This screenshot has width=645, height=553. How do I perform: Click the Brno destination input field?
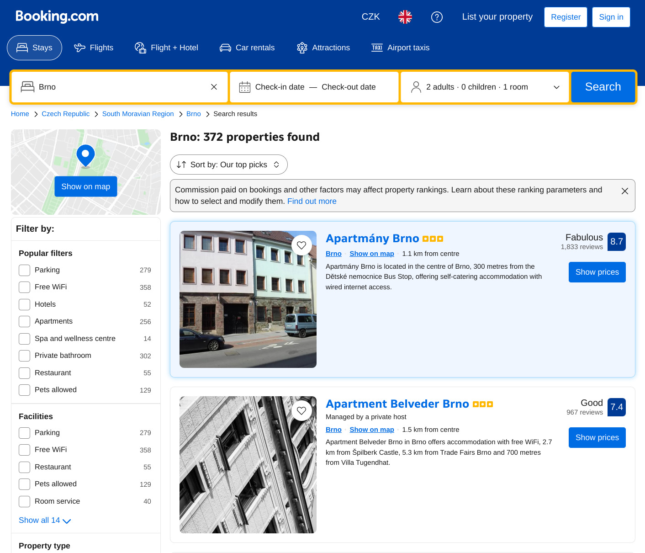point(120,87)
